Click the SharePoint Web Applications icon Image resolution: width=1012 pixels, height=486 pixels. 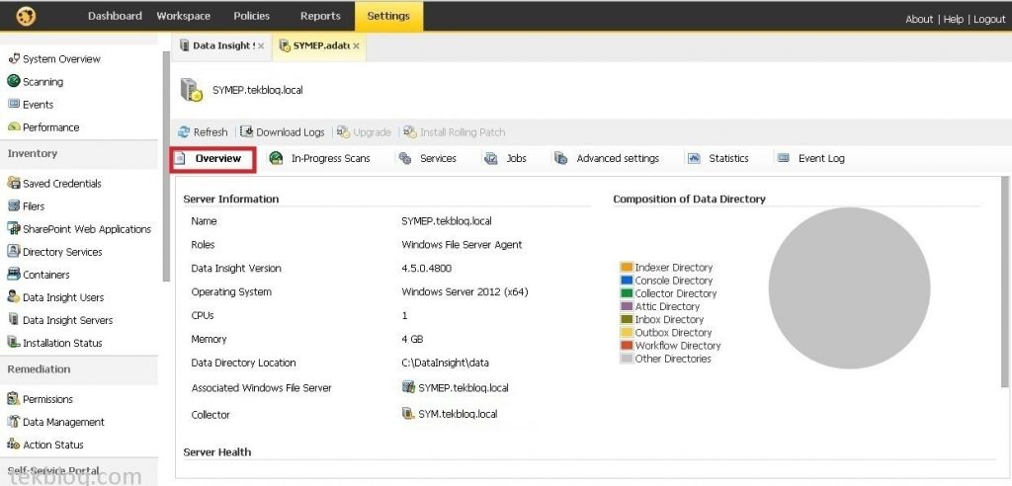14,228
